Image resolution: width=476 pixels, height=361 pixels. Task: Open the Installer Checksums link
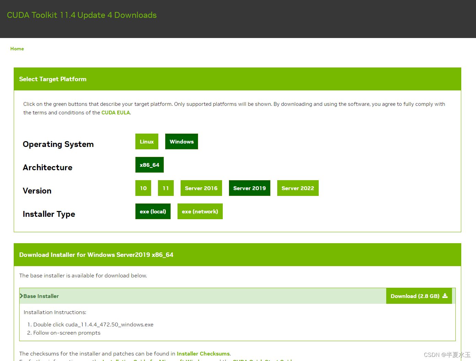point(203,354)
